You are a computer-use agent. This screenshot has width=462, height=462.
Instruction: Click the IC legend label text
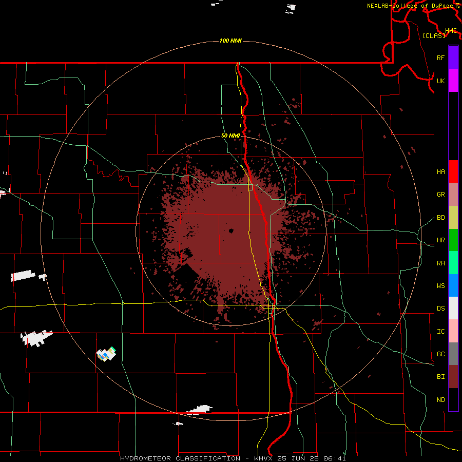(x=440, y=331)
